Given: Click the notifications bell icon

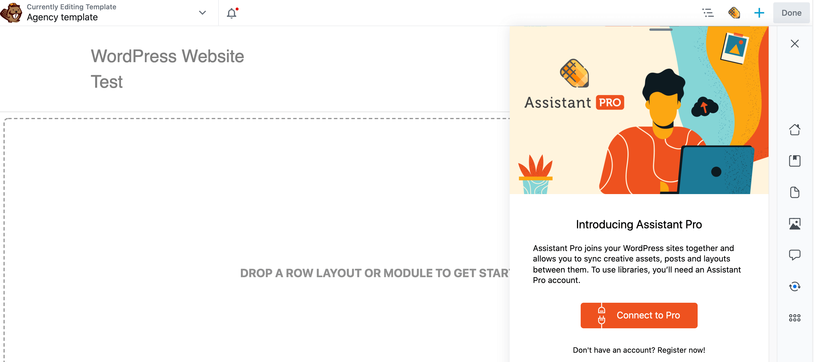Looking at the screenshot, I should [232, 13].
